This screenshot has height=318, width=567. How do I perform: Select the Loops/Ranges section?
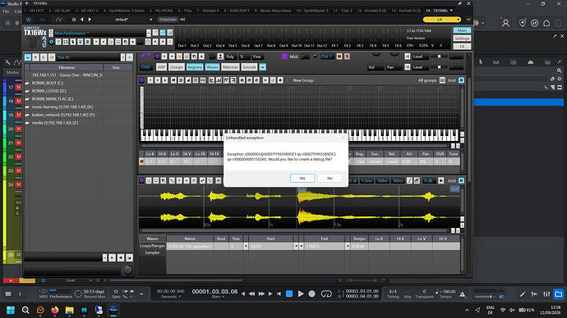tap(152, 246)
